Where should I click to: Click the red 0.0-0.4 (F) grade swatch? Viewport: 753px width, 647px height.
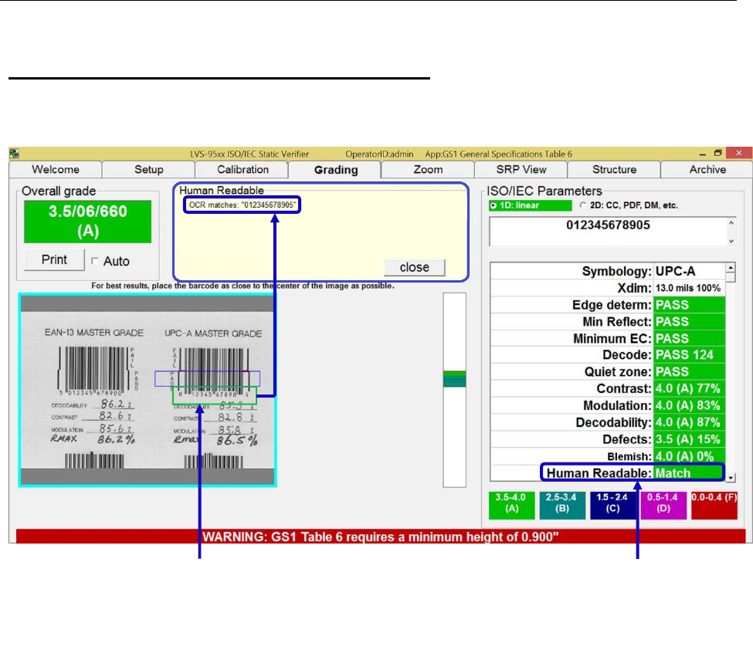point(714,506)
